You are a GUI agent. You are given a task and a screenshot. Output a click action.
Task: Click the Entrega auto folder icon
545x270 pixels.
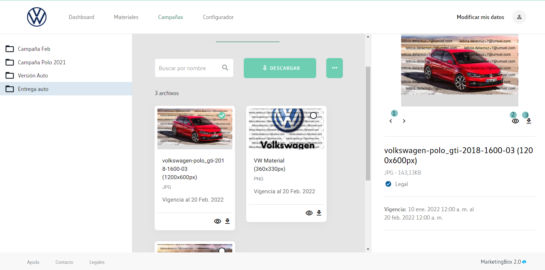(10, 89)
